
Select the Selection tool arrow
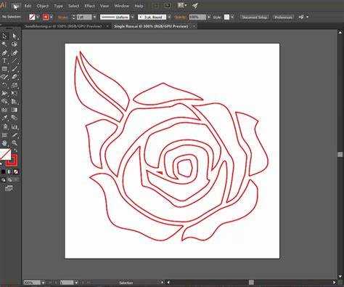point(4,36)
